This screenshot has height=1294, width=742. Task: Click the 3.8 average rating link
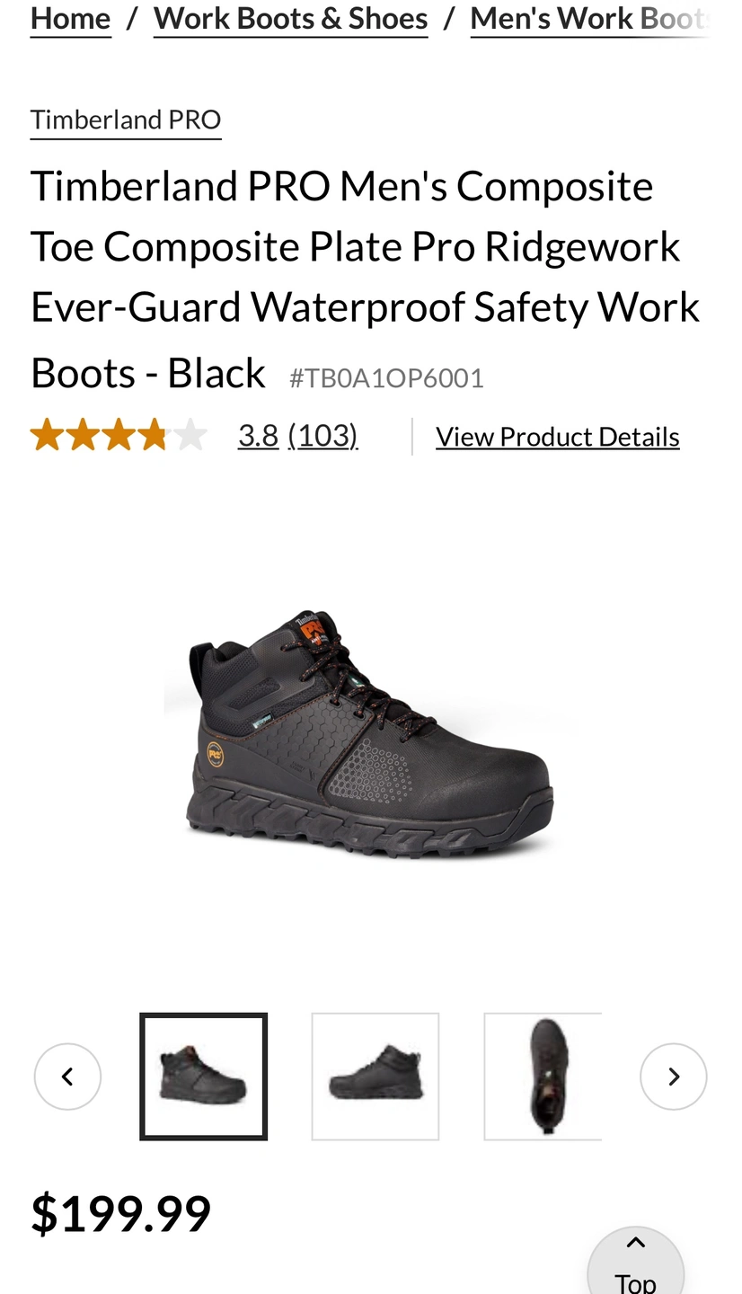point(259,435)
